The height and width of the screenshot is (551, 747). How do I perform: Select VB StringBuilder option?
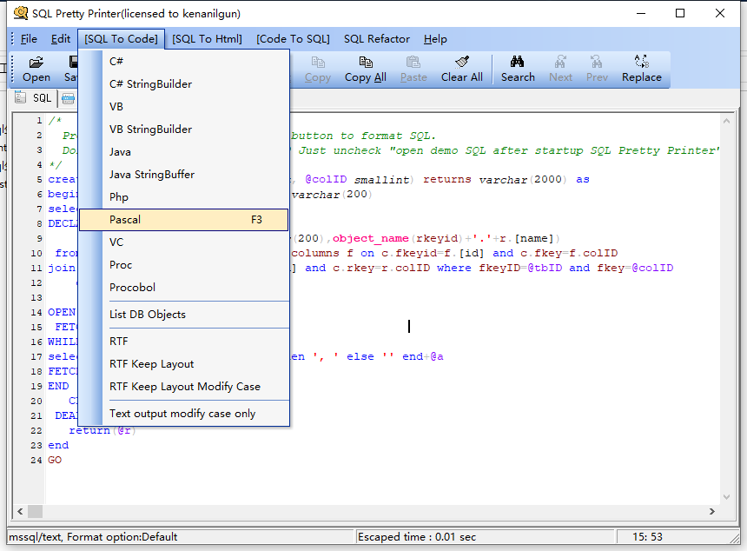(184, 129)
